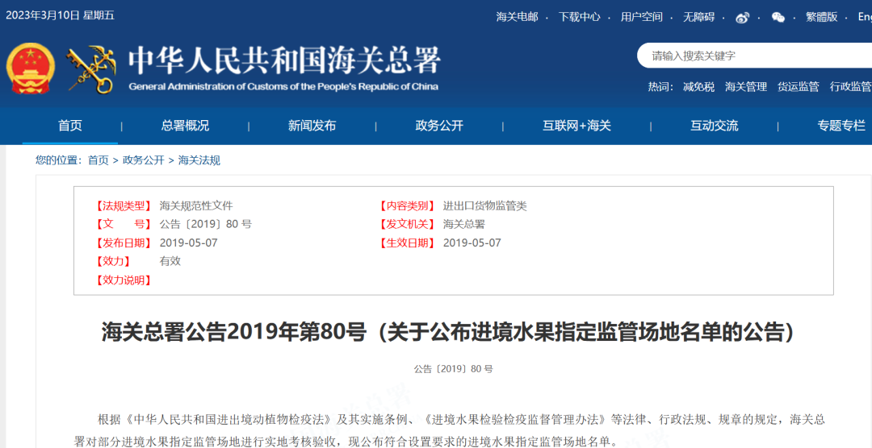Click the search keyword input field
The height and width of the screenshot is (448, 872).
pos(754,56)
